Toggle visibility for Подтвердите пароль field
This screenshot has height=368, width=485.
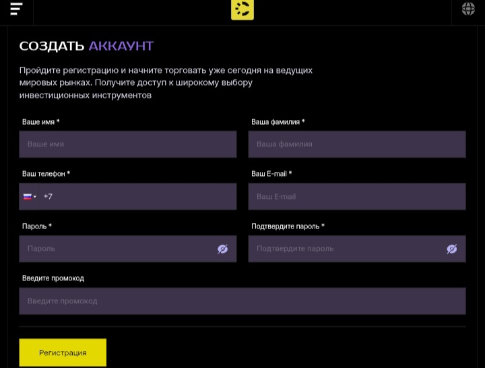(451, 249)
